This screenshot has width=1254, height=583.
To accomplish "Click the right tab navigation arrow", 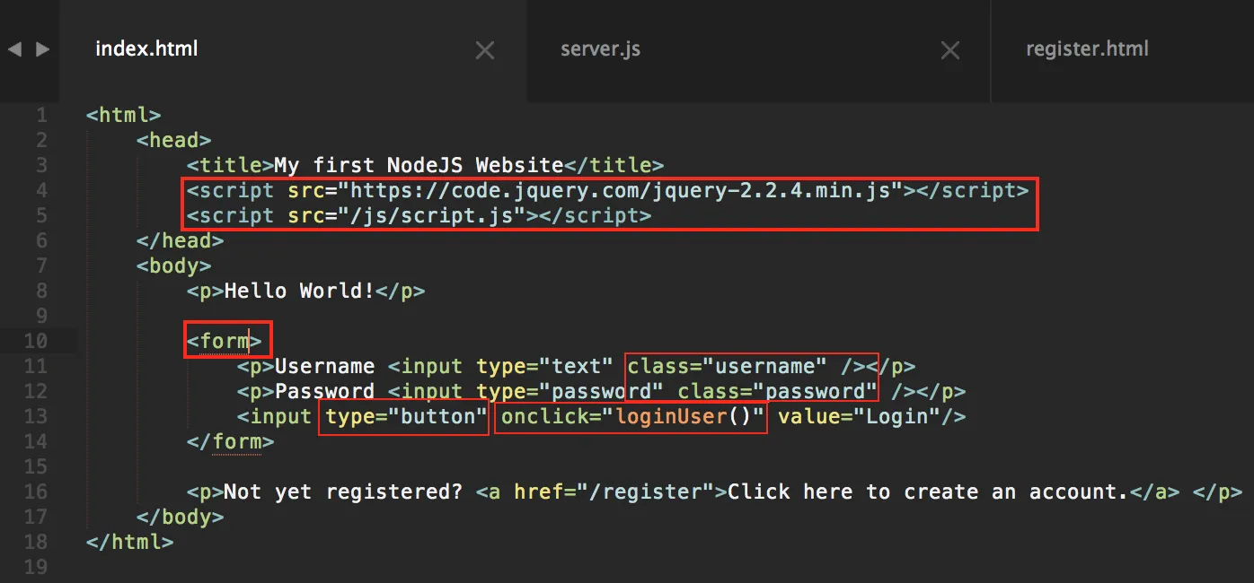I will pos(42,49).
